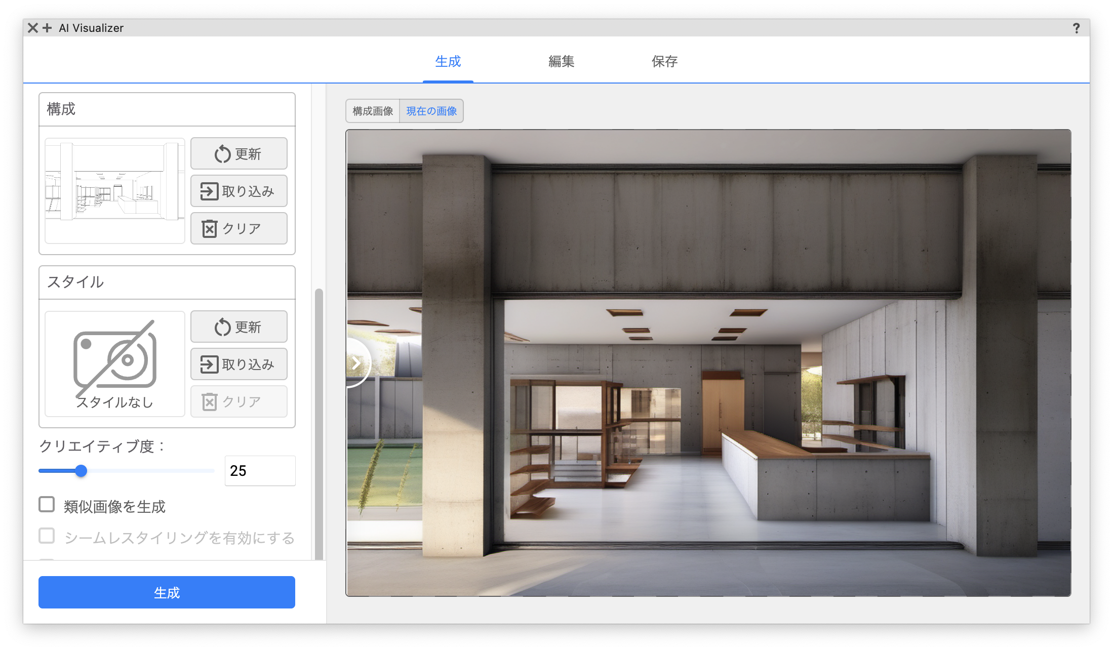Switch to the 生成 tab
Viewport: 1113px width, 651px height.
click(x=448, y=61)
